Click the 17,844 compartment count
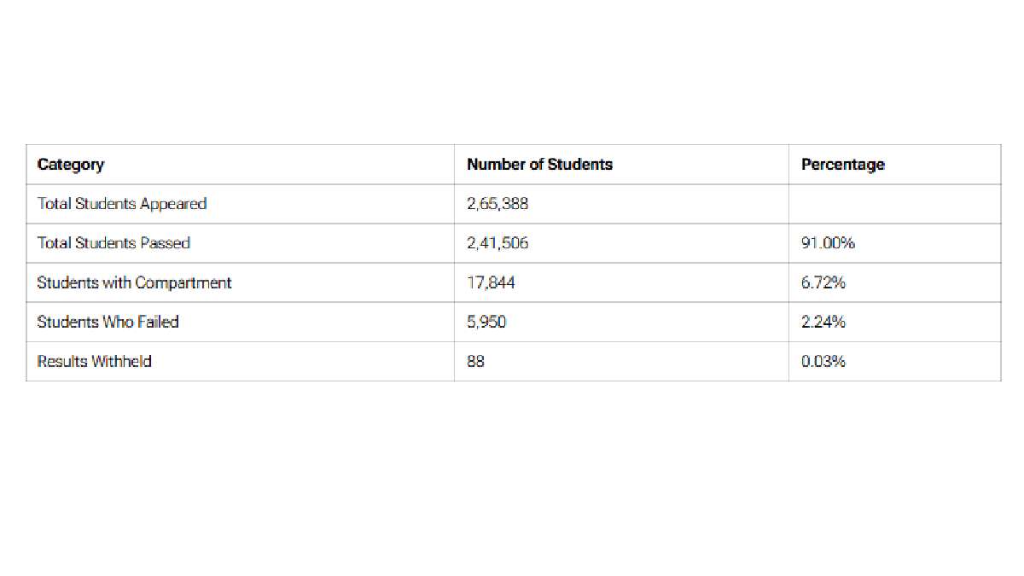The image size is (1024, 576). (x=491, y=282)
